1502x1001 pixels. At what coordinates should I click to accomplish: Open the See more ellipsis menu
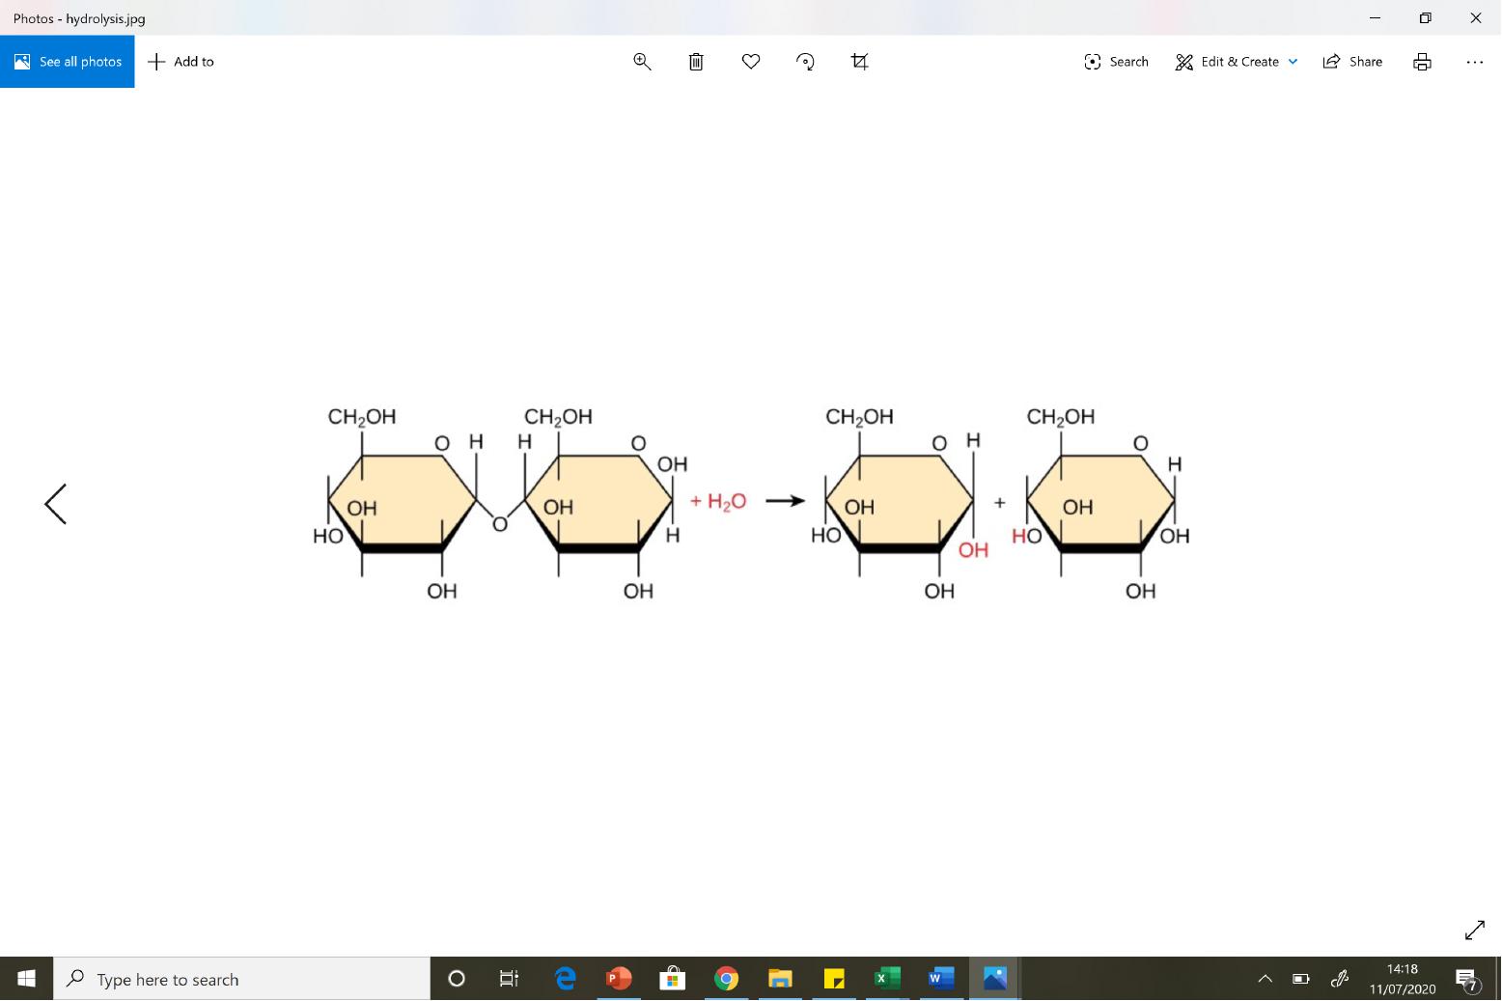point(1474,62)
